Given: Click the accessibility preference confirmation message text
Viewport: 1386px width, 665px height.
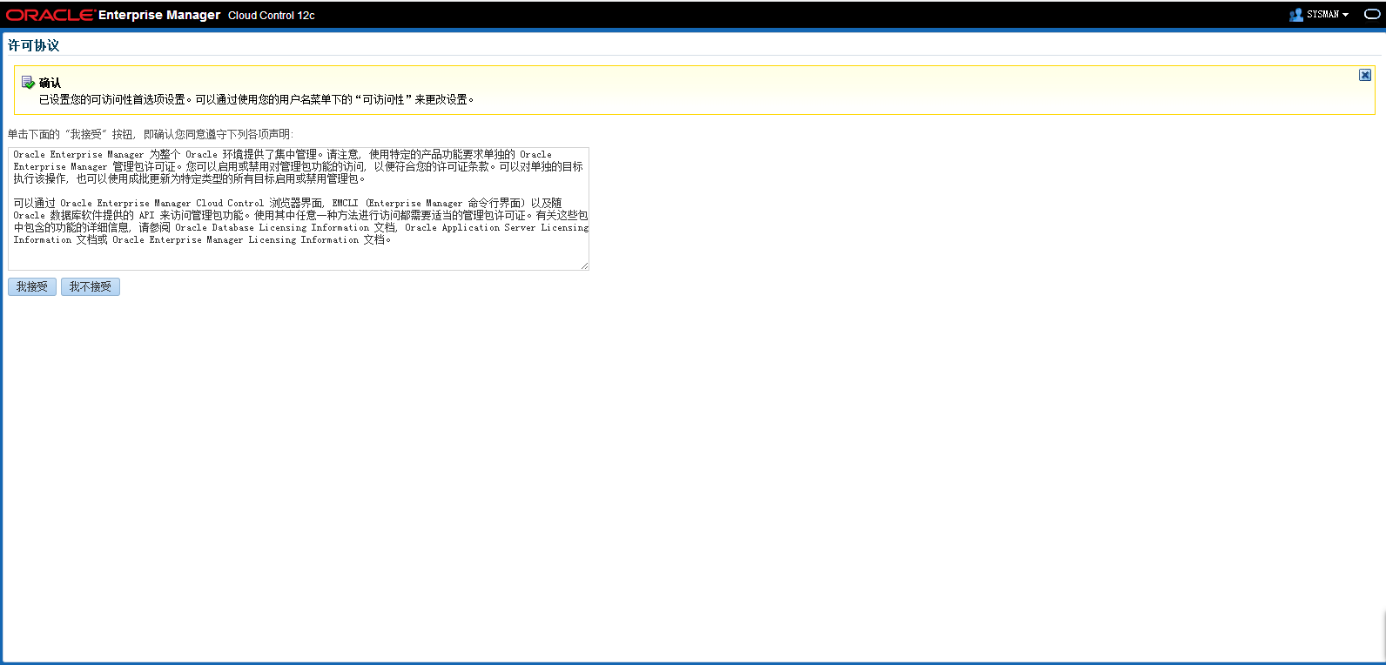Looking at the screenshot, I should pos(257,99).
